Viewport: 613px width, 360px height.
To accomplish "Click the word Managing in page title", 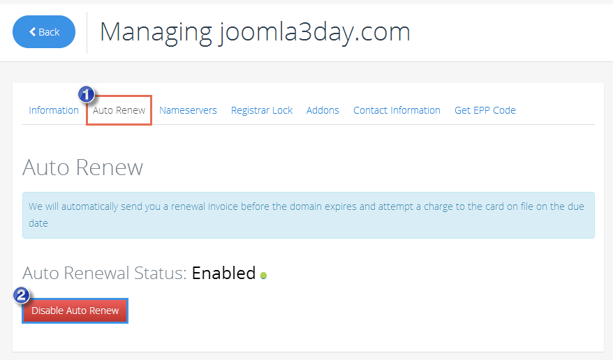I will click(x=156, y=32).
